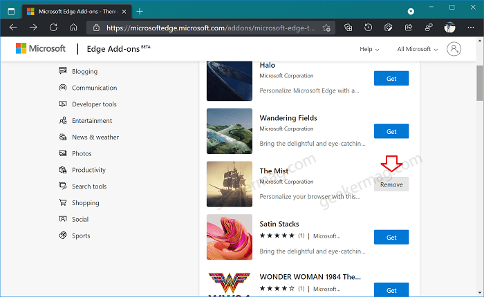
Task: Open the Collections icon in toolbar
Action: pyautogui.click(x=348, y=28)
